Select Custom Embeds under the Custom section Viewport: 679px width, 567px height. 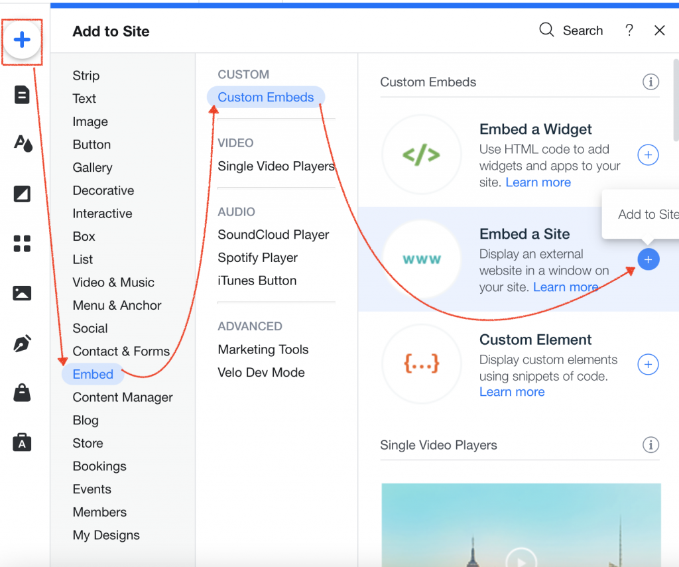(265, 97)
